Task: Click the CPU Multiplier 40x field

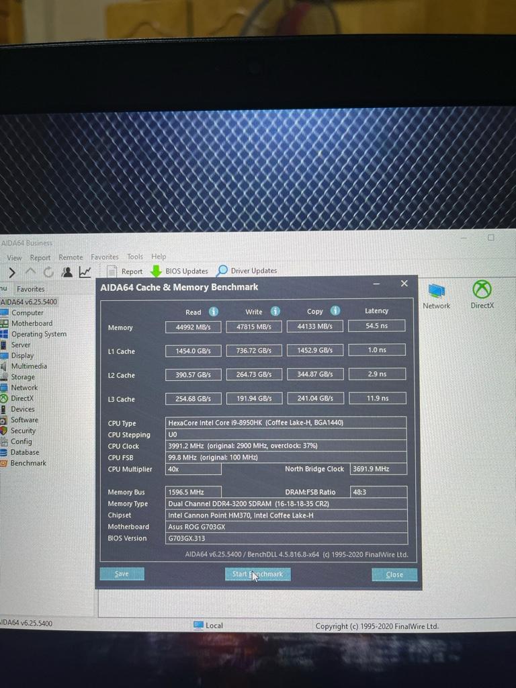Action: pos(193,469)
